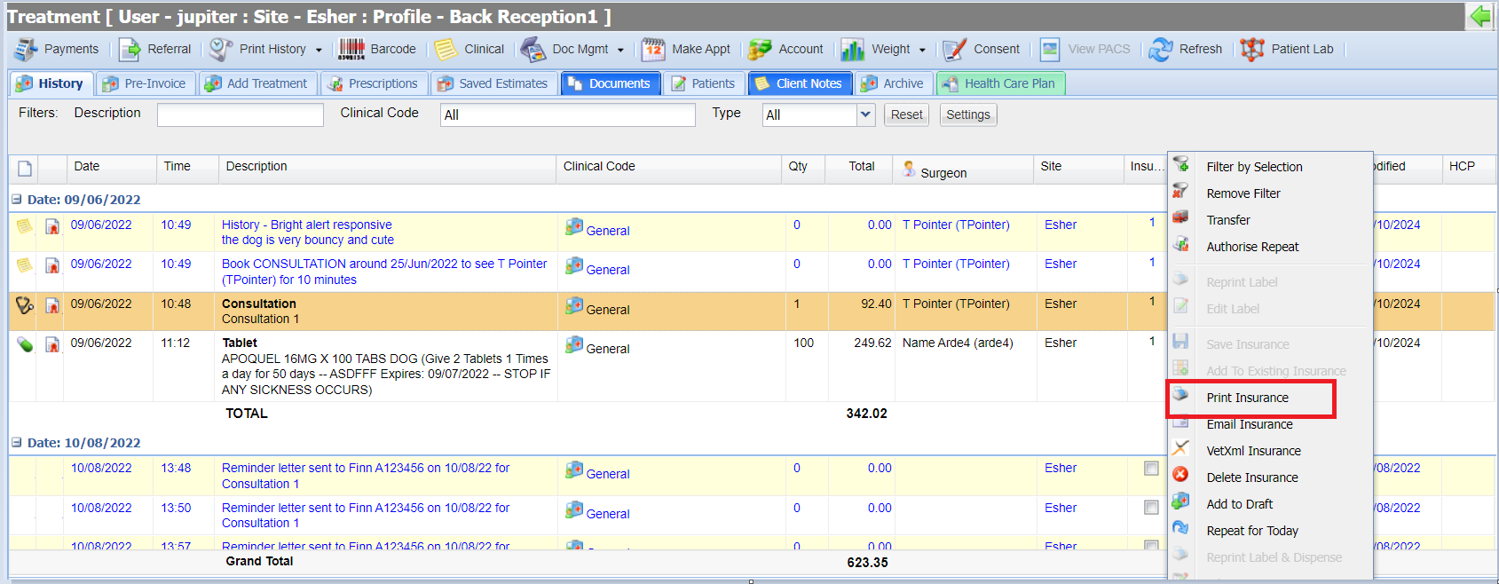
Task: Open the Patients tab
Action: [x=704, y=83]
